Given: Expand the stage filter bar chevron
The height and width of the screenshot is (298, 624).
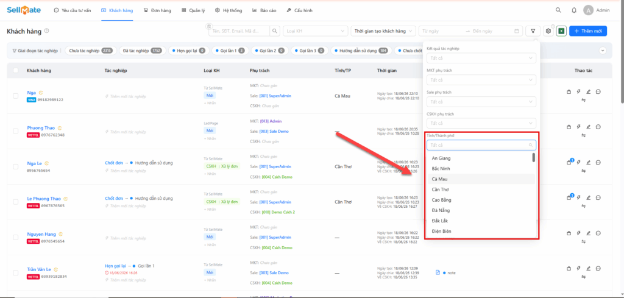Looking at the screenshot, I should tap(603, 51).
